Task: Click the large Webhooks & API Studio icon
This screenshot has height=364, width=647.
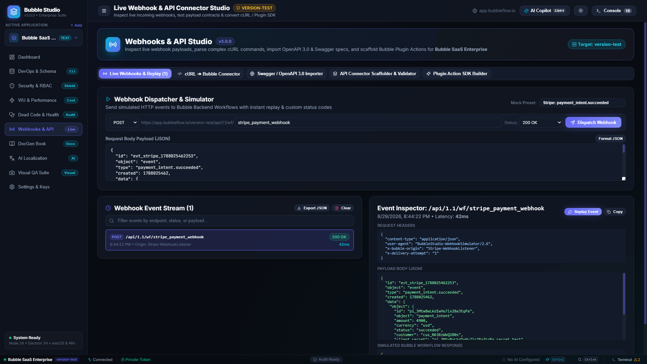Action: coord(113,44)
